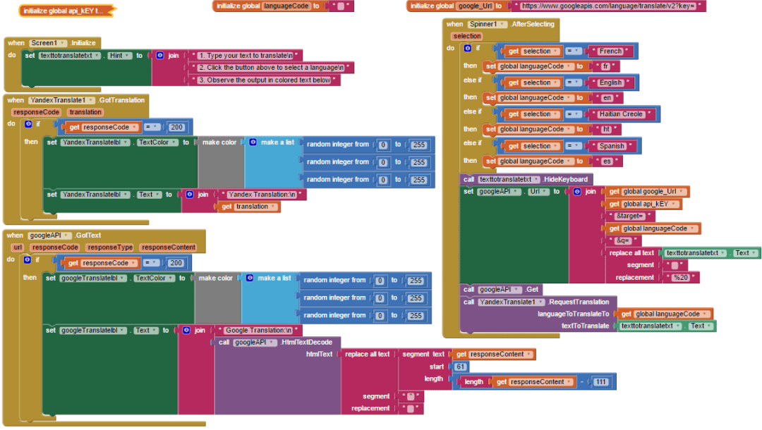
Task: Open gear on YandexTranslatelbl make a list block
Action: click(x=253, y=142)
